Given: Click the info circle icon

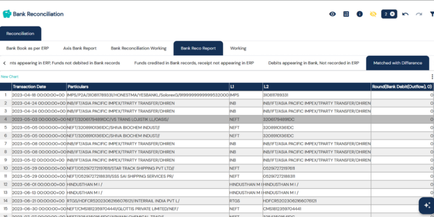Looking at the screenshot, I should [x=359, y=14].
